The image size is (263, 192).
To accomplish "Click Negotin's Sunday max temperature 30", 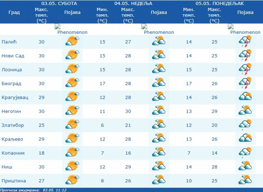I will click(128, 112).
